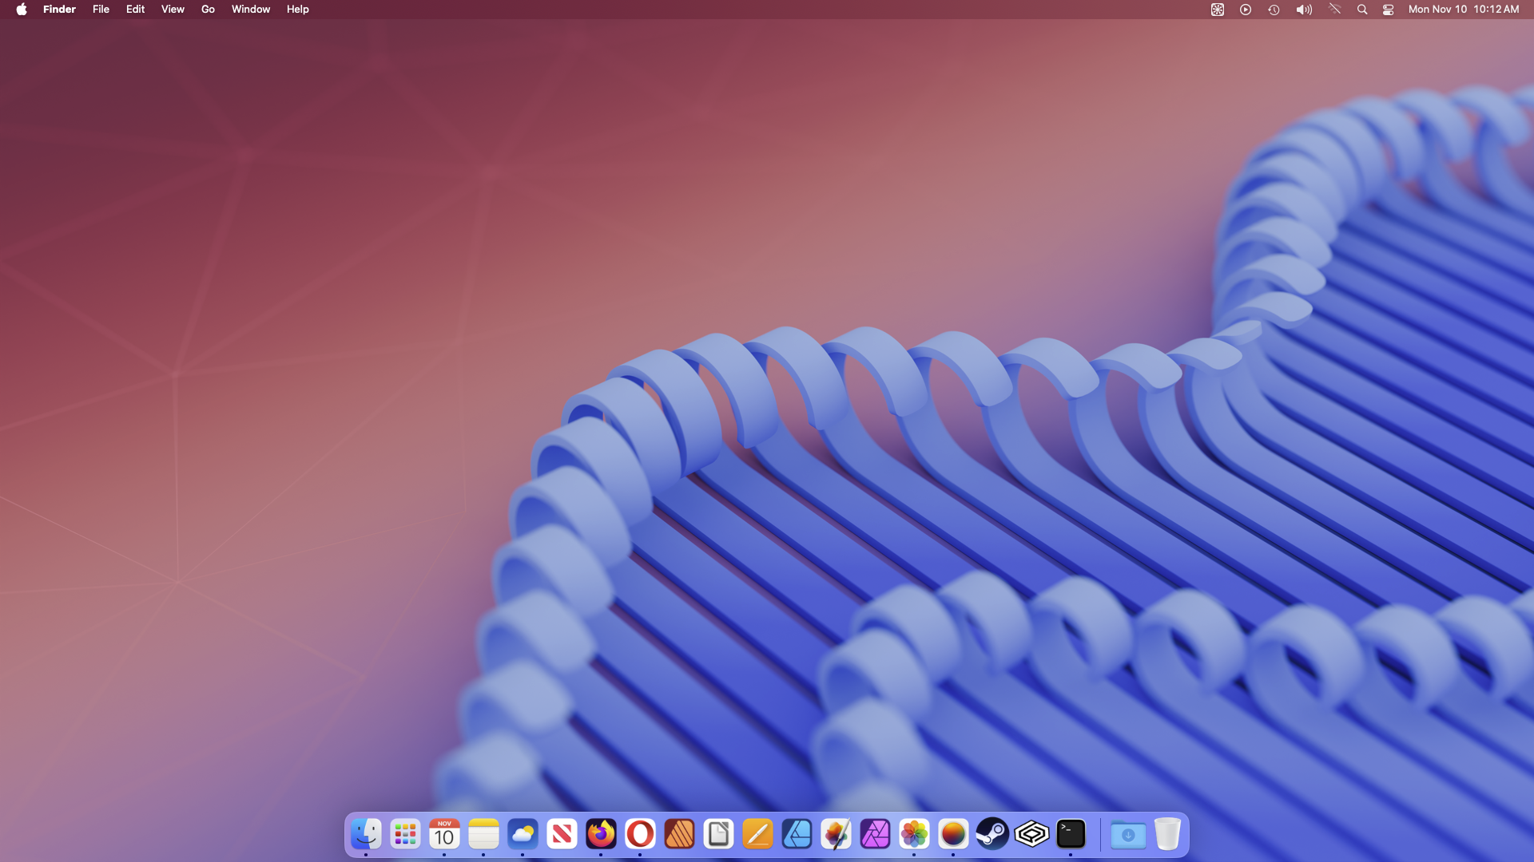Launch Opera browser from the Dock
Screen dimensions: 1534x862
coord(640,835)
